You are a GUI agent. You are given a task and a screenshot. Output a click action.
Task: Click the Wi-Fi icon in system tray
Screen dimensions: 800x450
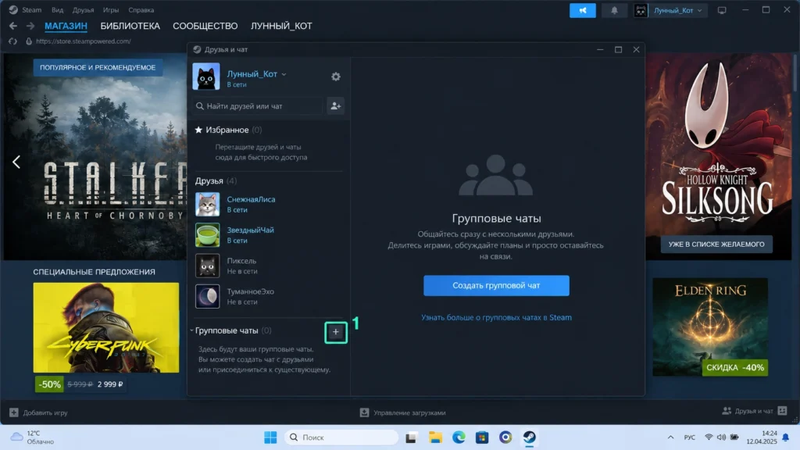pyautogui.click(x=709, y=437)
